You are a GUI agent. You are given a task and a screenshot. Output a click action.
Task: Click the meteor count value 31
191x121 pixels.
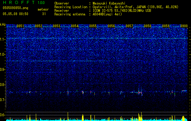tap(44, 14)
